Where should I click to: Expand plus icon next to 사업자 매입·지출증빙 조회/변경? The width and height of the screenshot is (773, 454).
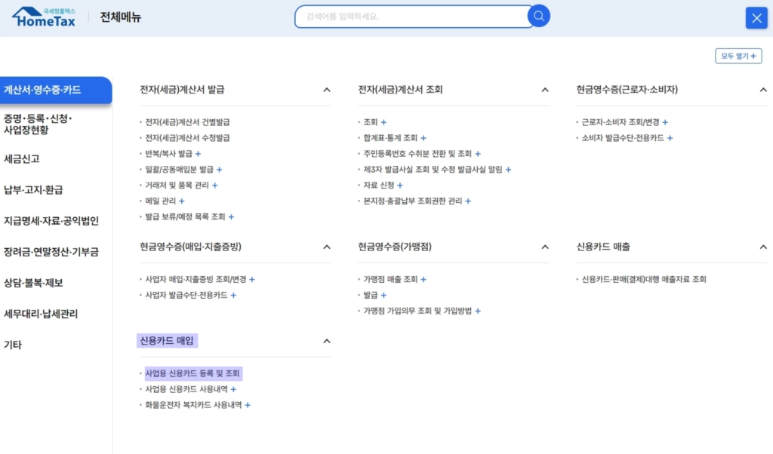point(252,279)
